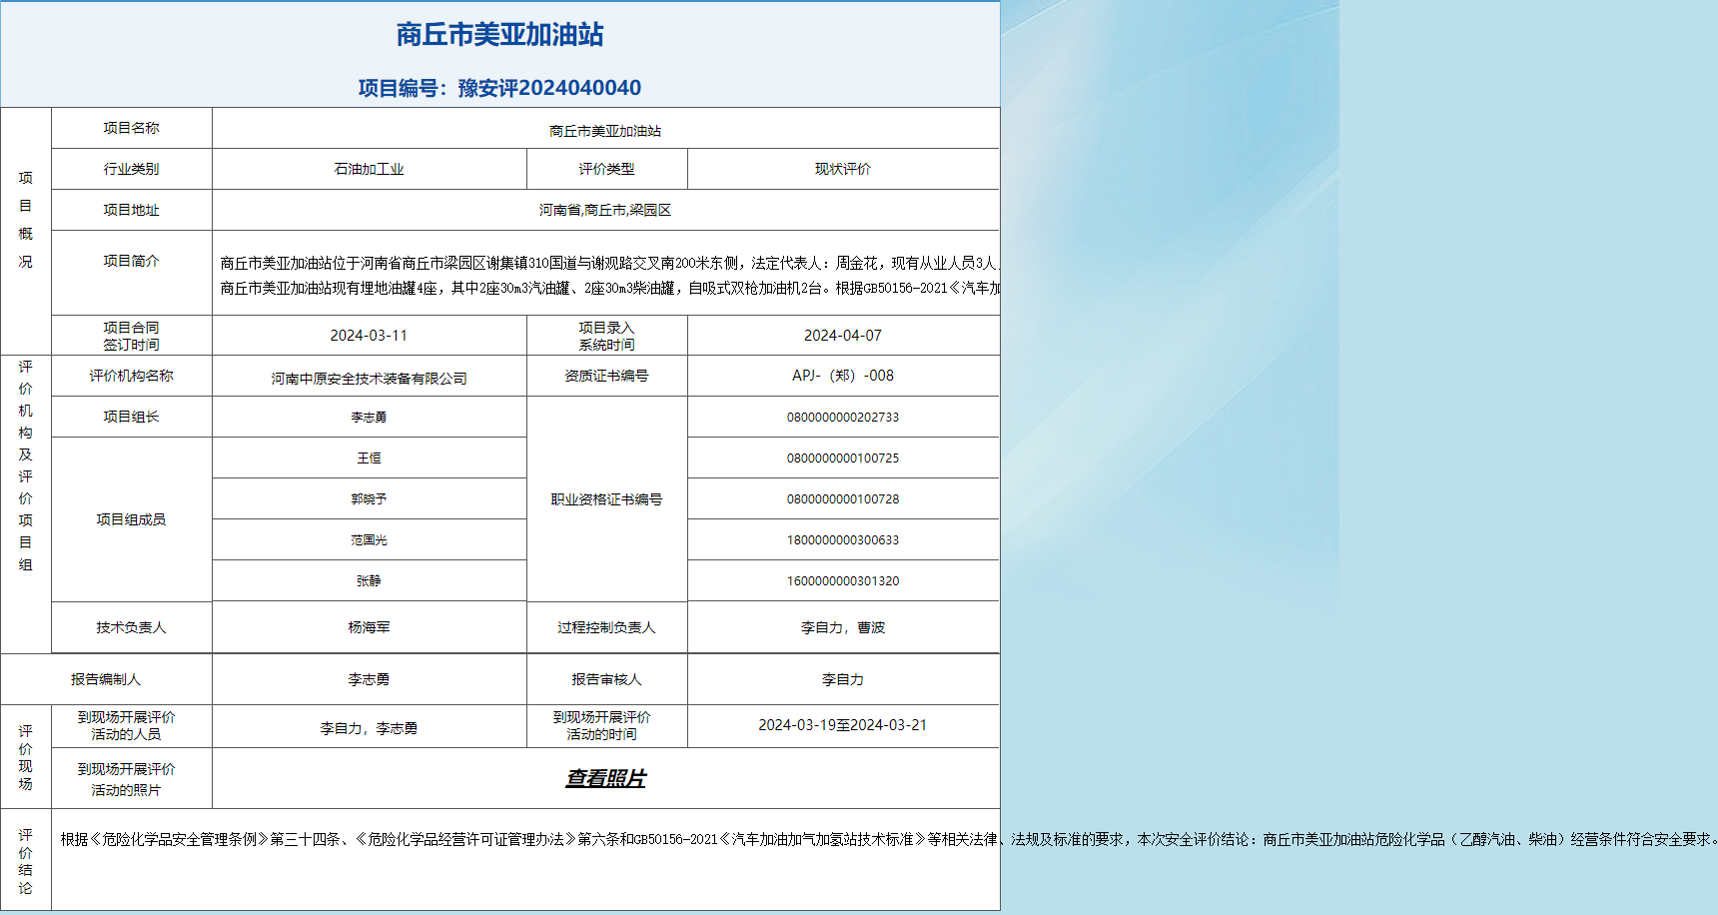The width and height of the screenshot is (1718, 915).
Task: Click the 评价类型 label
Action: (606, 169)
